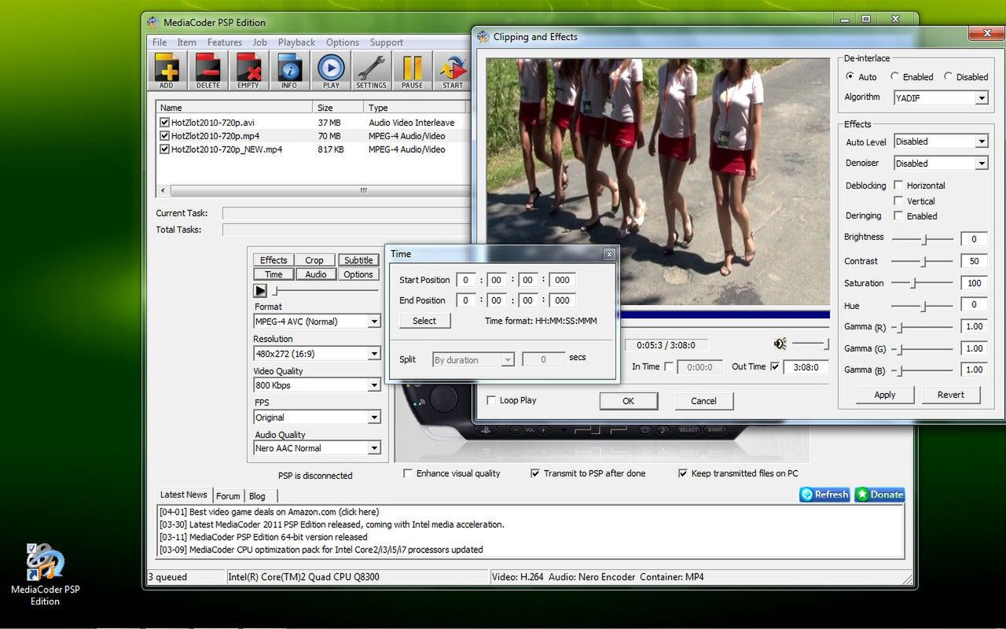
Task: Check the In Time checkbox
Action: coord(669,366)
